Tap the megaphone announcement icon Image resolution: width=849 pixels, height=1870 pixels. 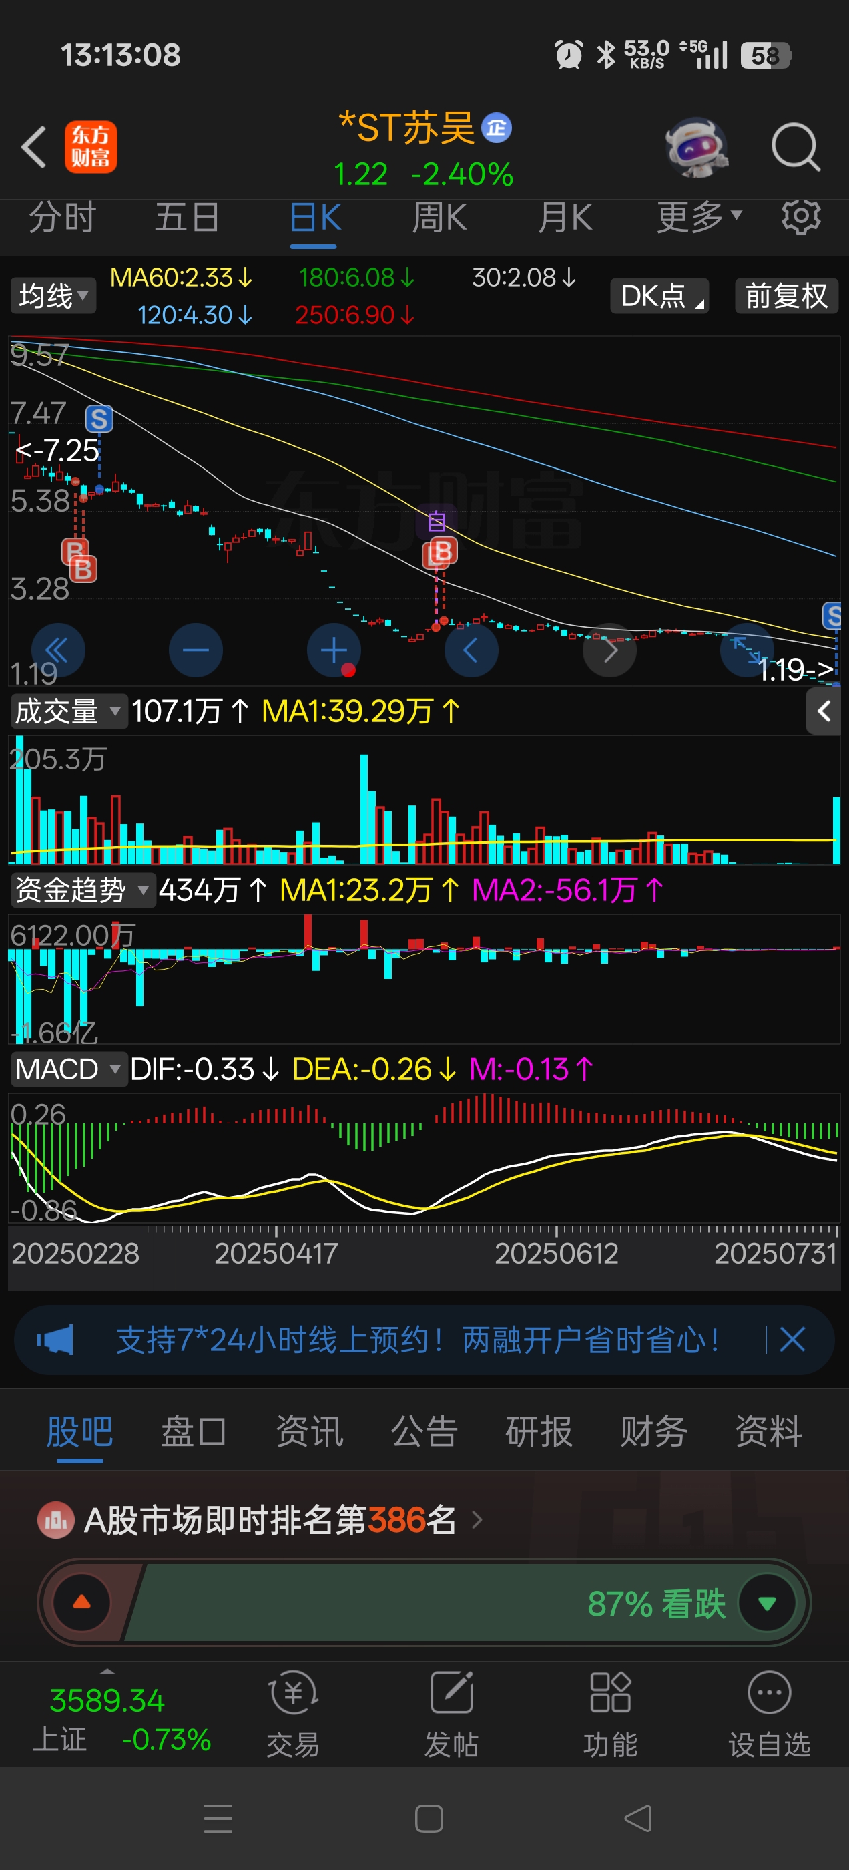(55, 1339)
